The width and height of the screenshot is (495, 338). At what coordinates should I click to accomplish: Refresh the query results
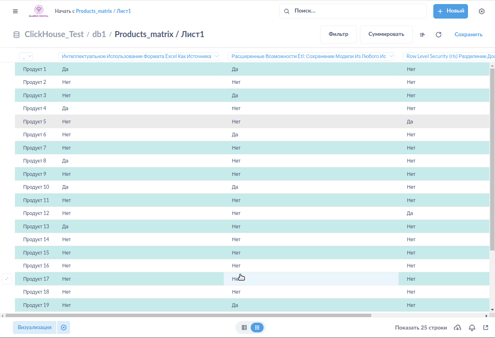(x=439, y=35)
